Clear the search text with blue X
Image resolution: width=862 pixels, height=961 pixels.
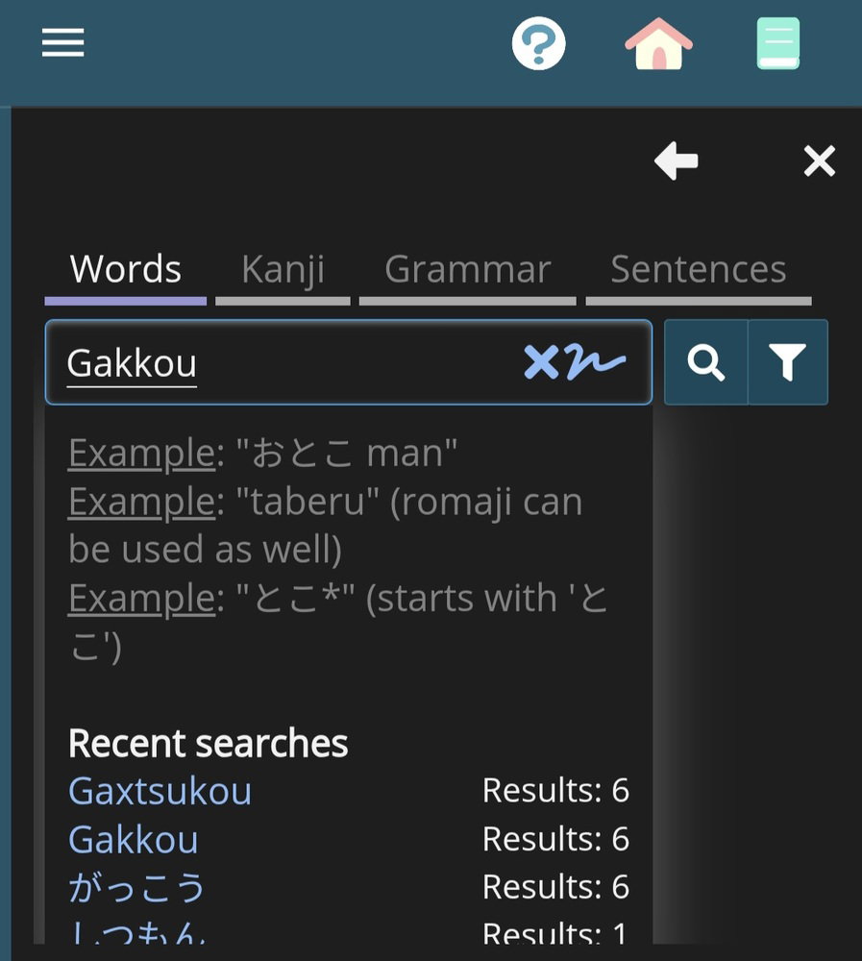coord(541,362)
